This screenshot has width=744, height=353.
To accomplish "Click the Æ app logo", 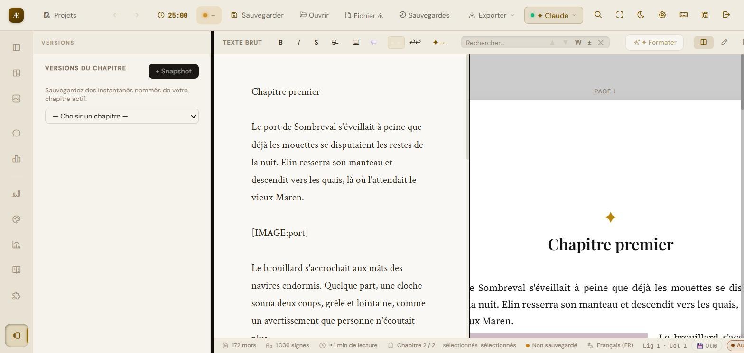I will (16, 15).
